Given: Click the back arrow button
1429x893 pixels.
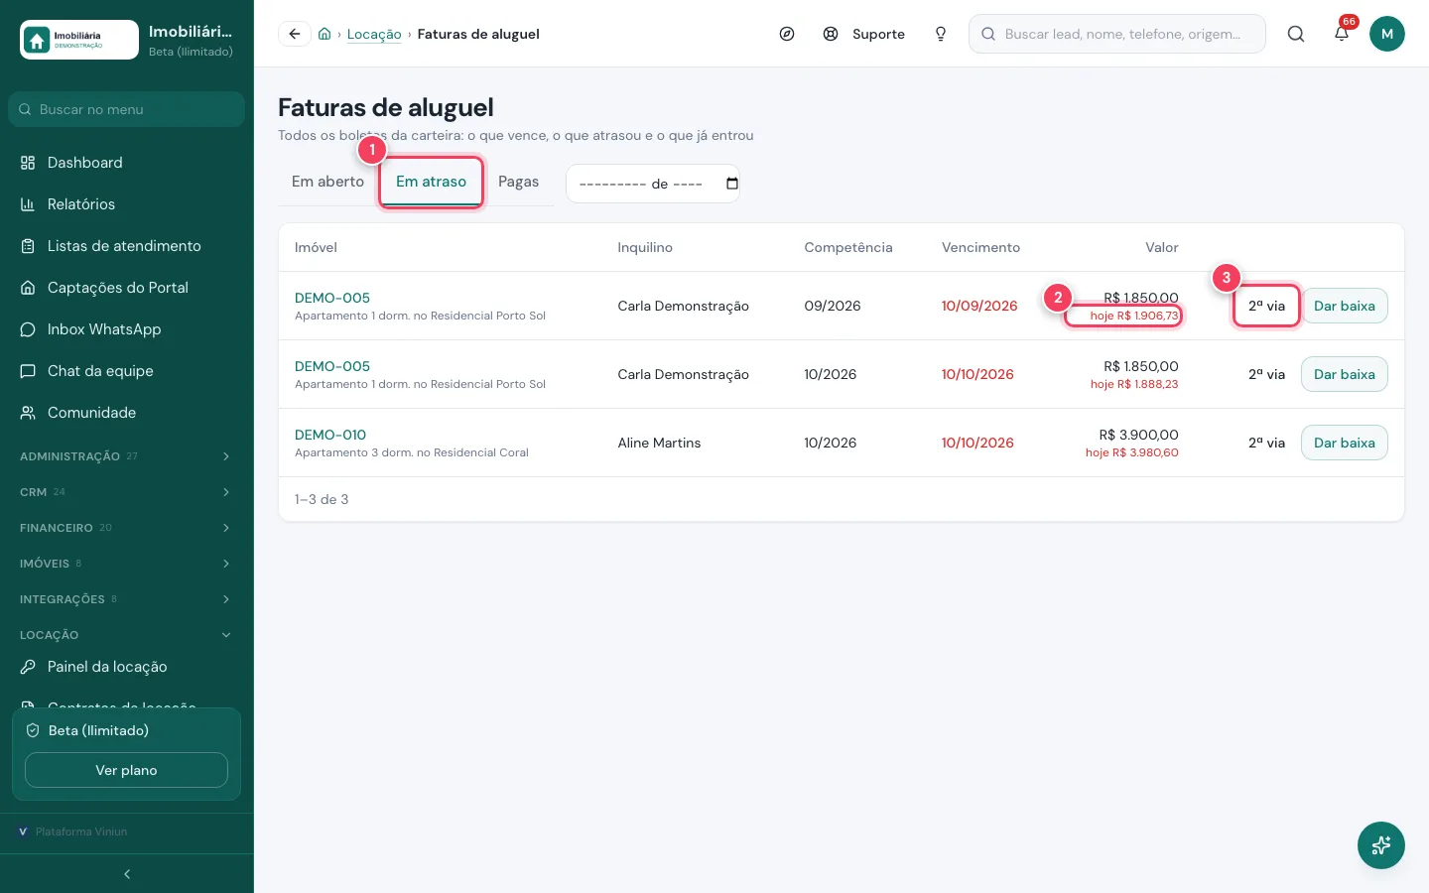Looking at the screenshot, I should 295,34.
